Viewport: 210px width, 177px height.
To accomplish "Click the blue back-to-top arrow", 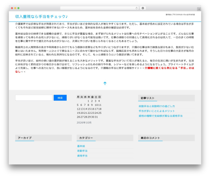I will click(105, 83).
